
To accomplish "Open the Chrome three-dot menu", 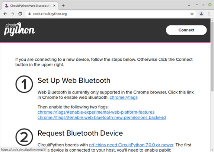I will pyautogui.click(x=209, y=14).
